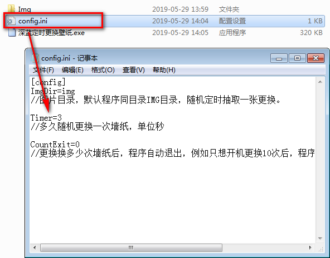The height and width of the screenshot is (258, 330).
Task: Open the 格式(O) menu
Action: (x=103, y=70)
